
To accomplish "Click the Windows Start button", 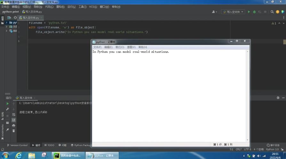I will [5, 156].
